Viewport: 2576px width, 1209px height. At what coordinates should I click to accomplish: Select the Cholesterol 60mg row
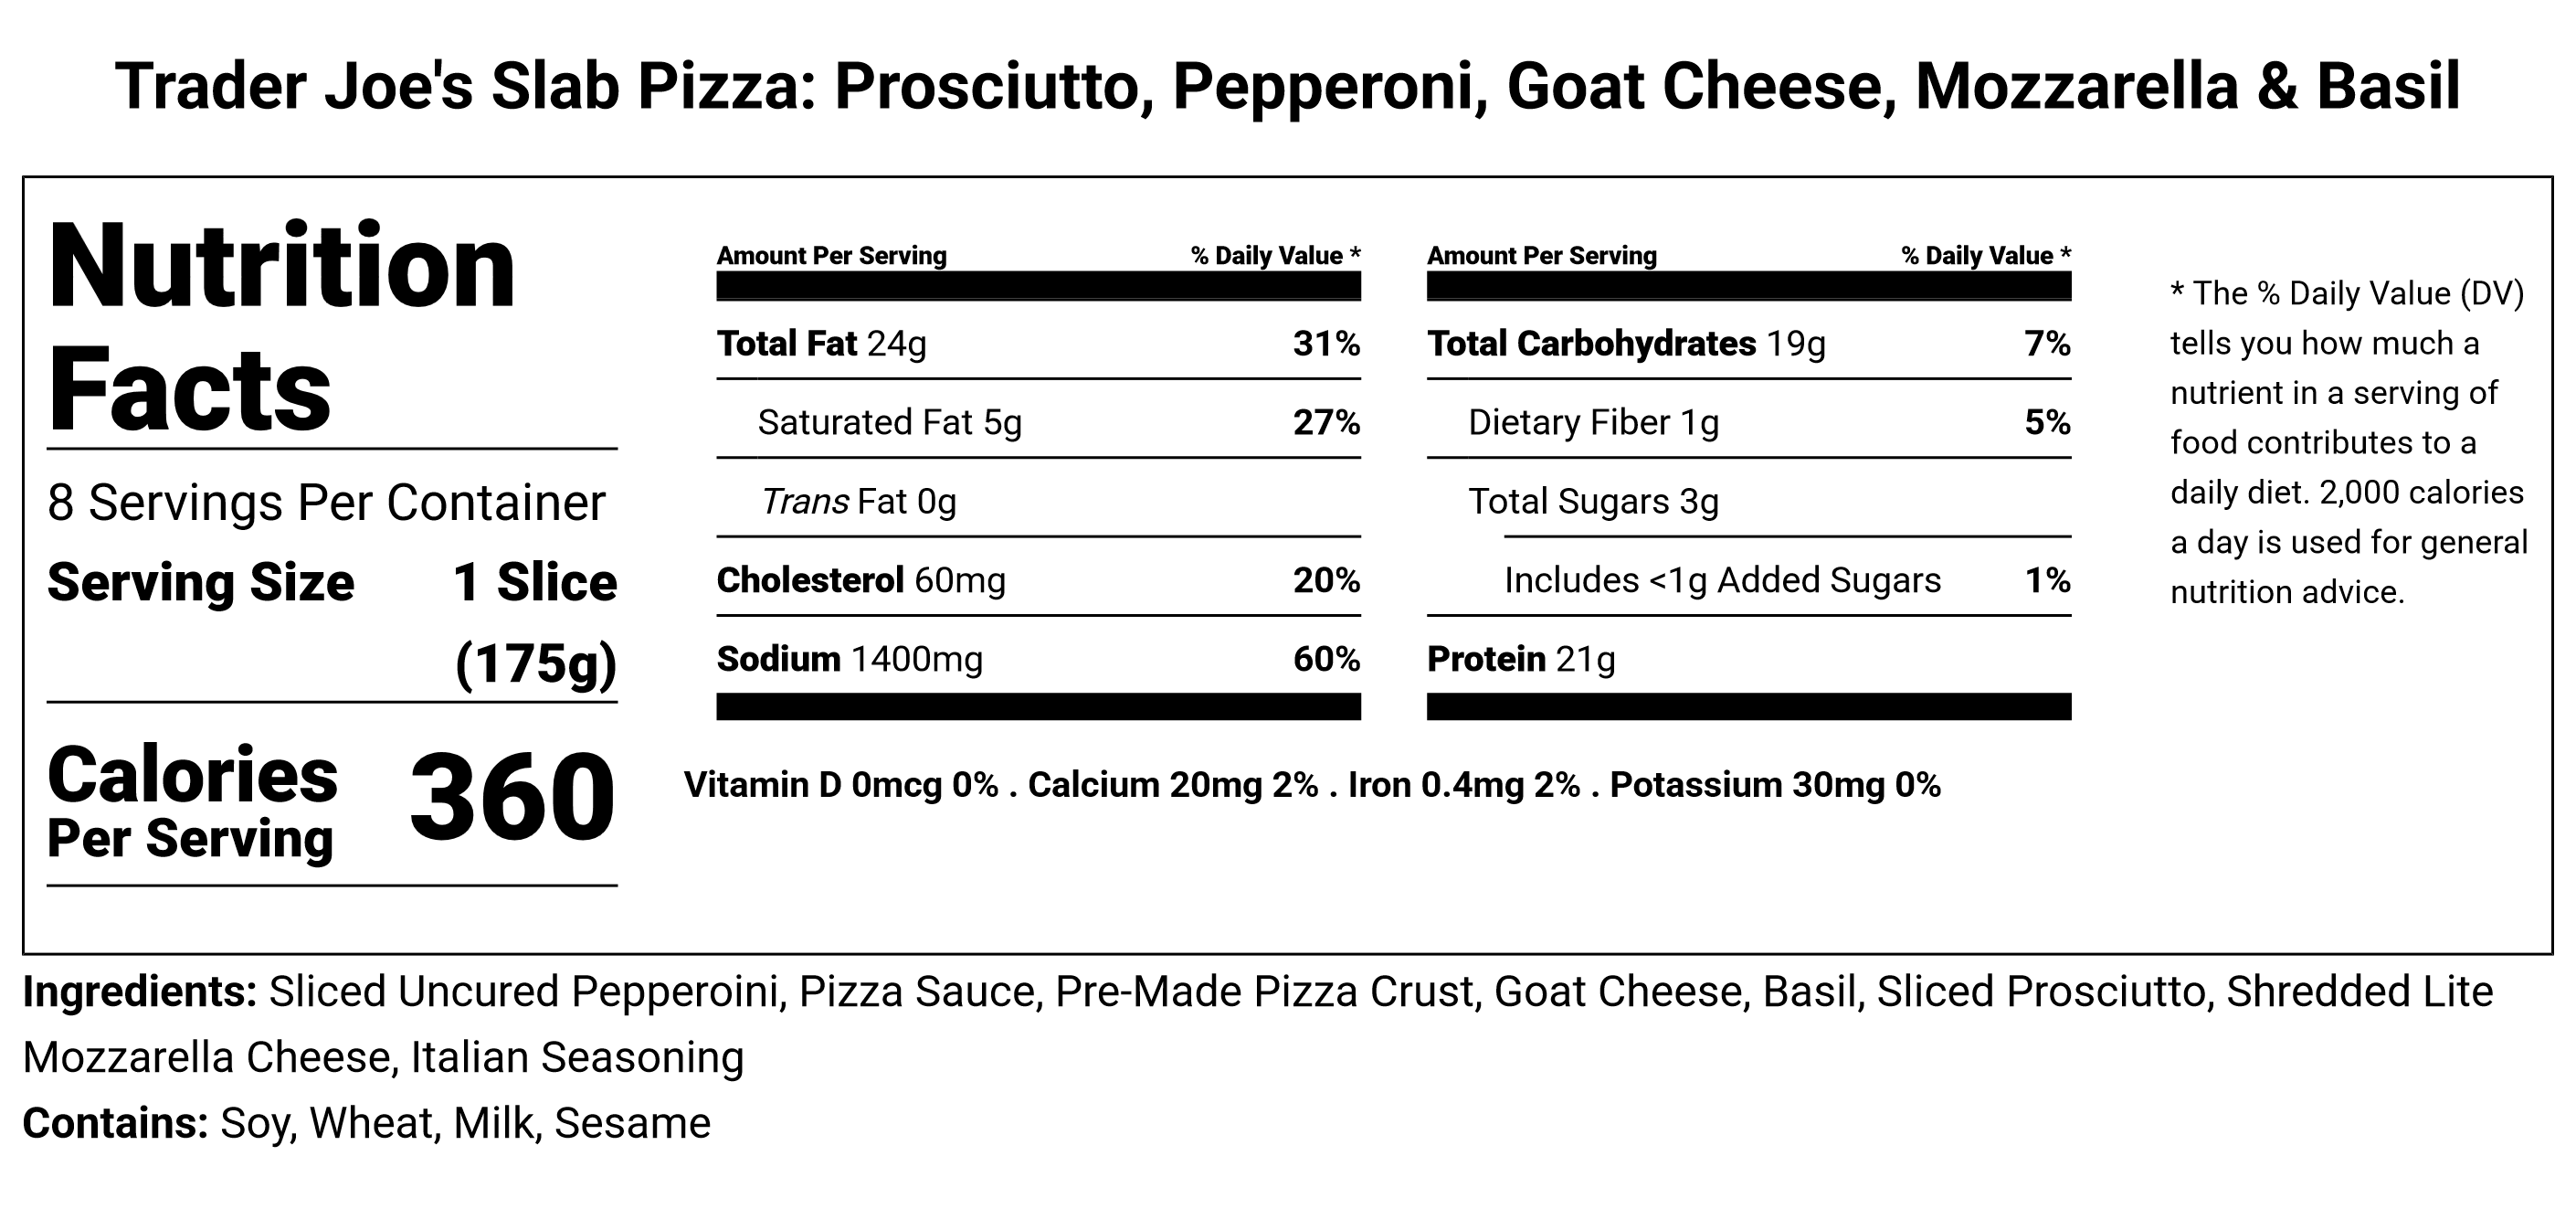click(x=860, y=580)
